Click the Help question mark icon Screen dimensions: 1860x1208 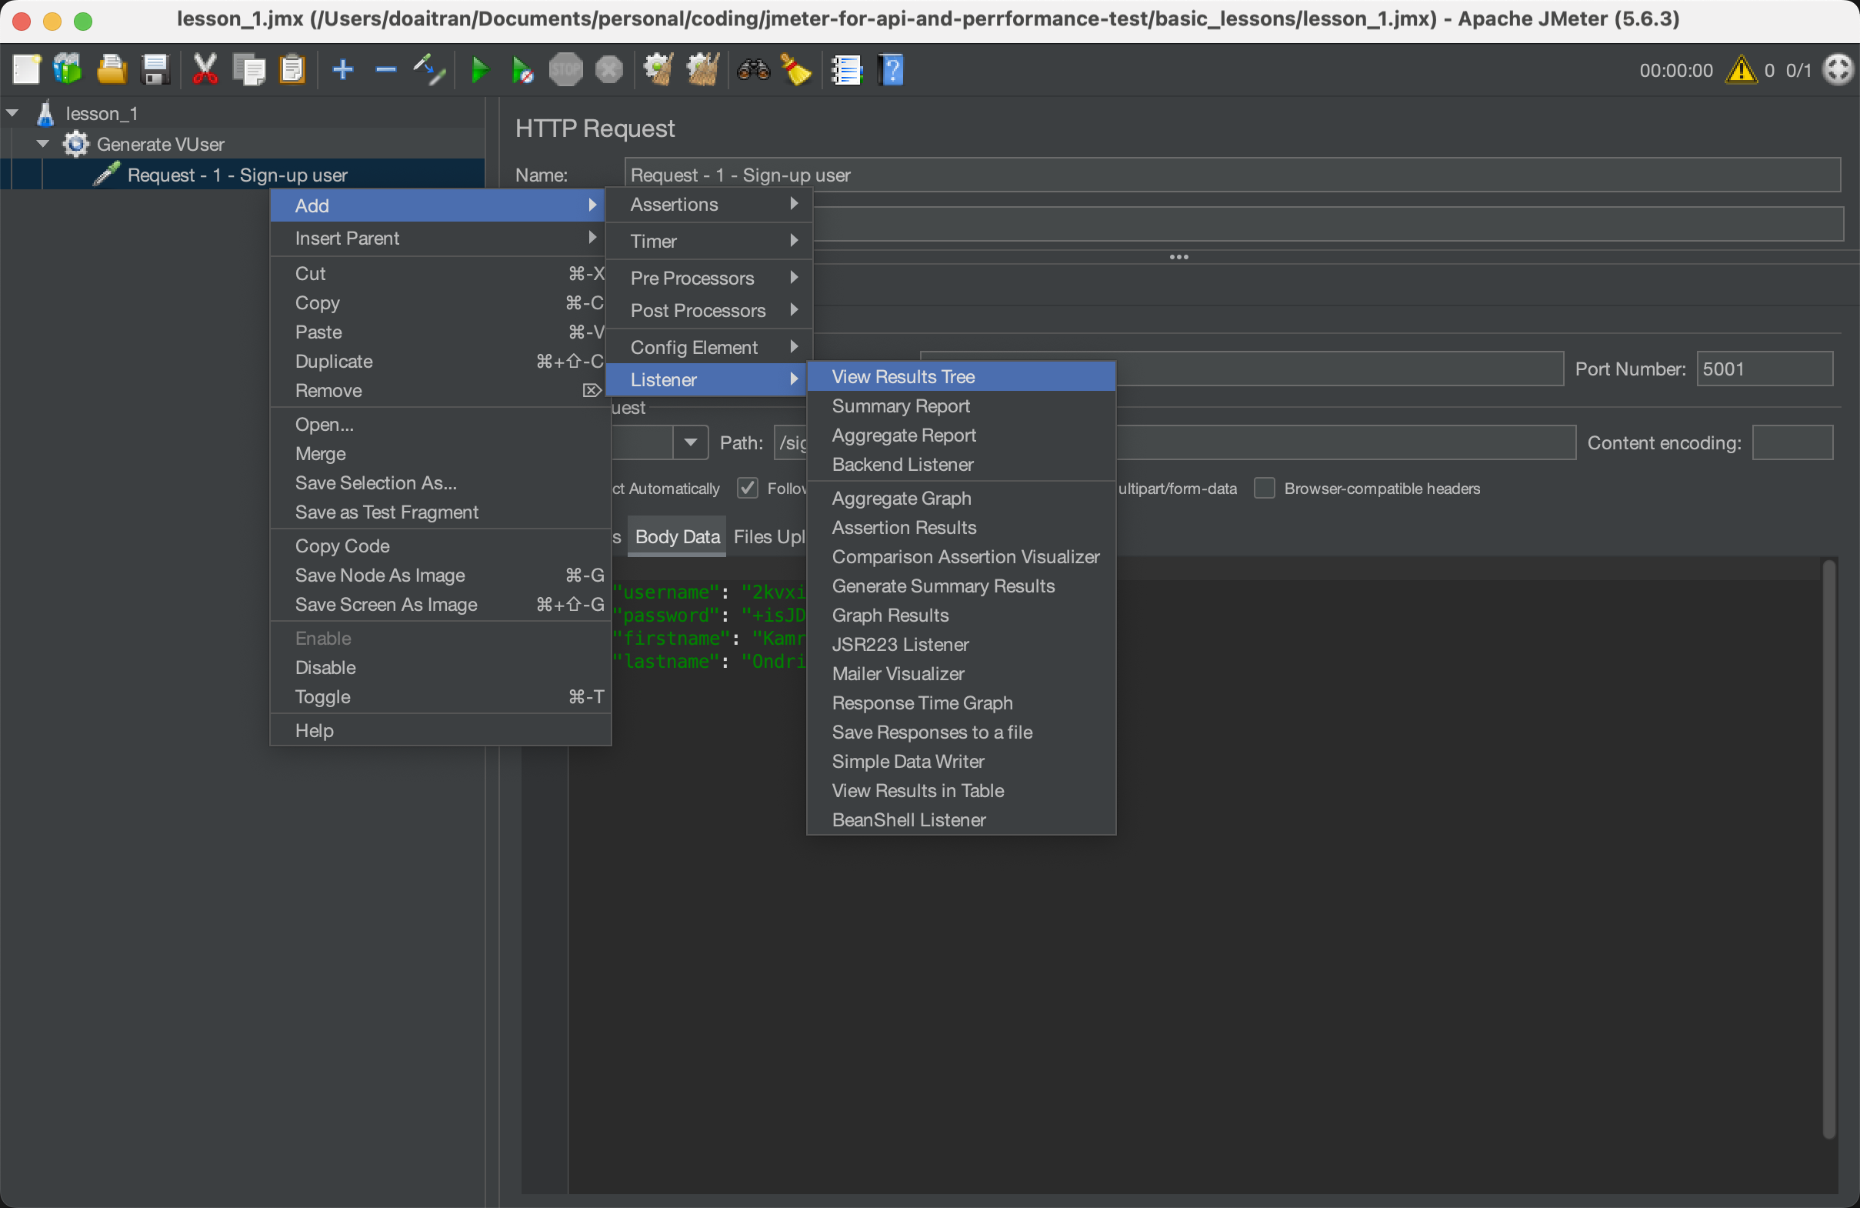(x=891, y=69)
